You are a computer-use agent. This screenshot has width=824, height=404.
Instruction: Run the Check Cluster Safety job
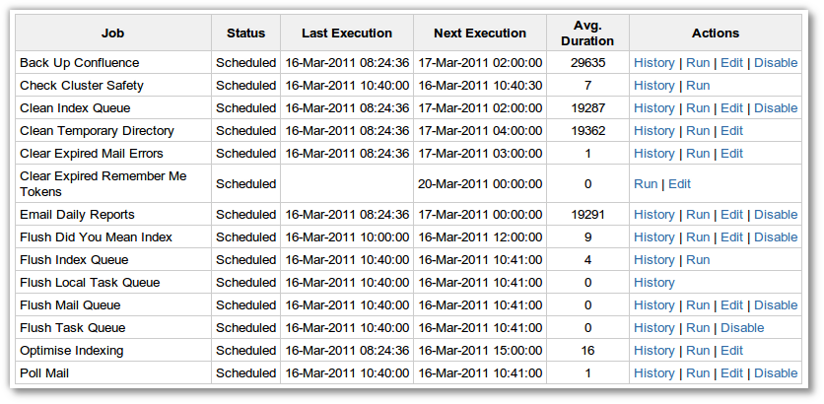(x=697, y=85)
